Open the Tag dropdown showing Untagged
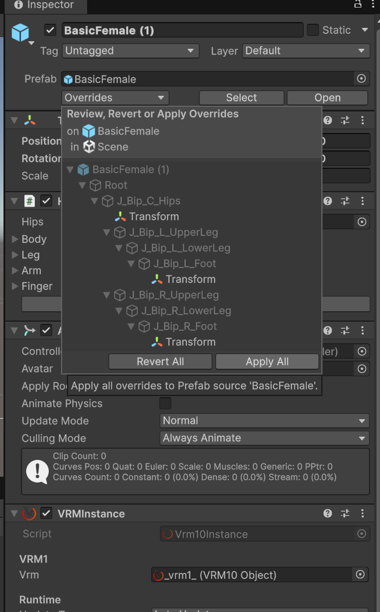 tap(130, 51)
